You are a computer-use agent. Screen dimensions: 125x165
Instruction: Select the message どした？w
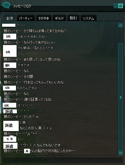[x=31, y=117]
